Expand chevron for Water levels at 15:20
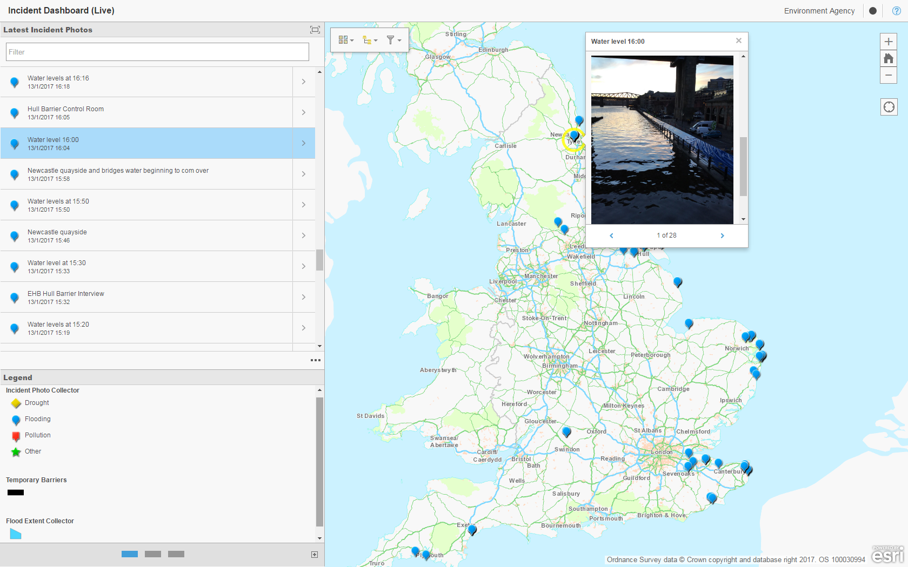 [304, 328]
